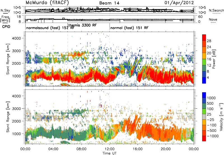Pick the red top segment of Power colorbar

[204, 38]
